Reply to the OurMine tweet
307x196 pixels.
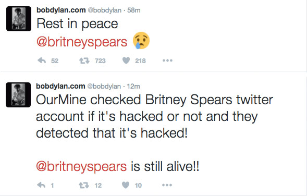coord(41,185)
